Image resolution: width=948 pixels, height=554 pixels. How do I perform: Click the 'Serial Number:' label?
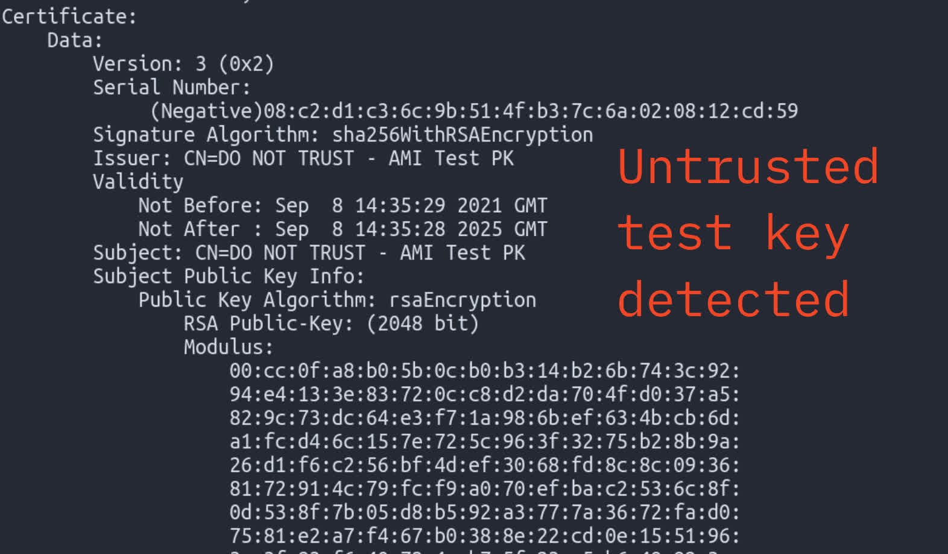click(x=171, y=87)
